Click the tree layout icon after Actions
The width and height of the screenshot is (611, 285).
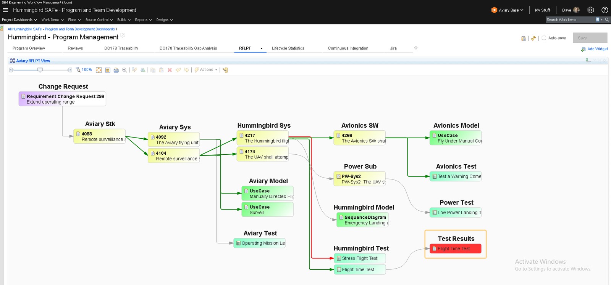click(225, 70)
